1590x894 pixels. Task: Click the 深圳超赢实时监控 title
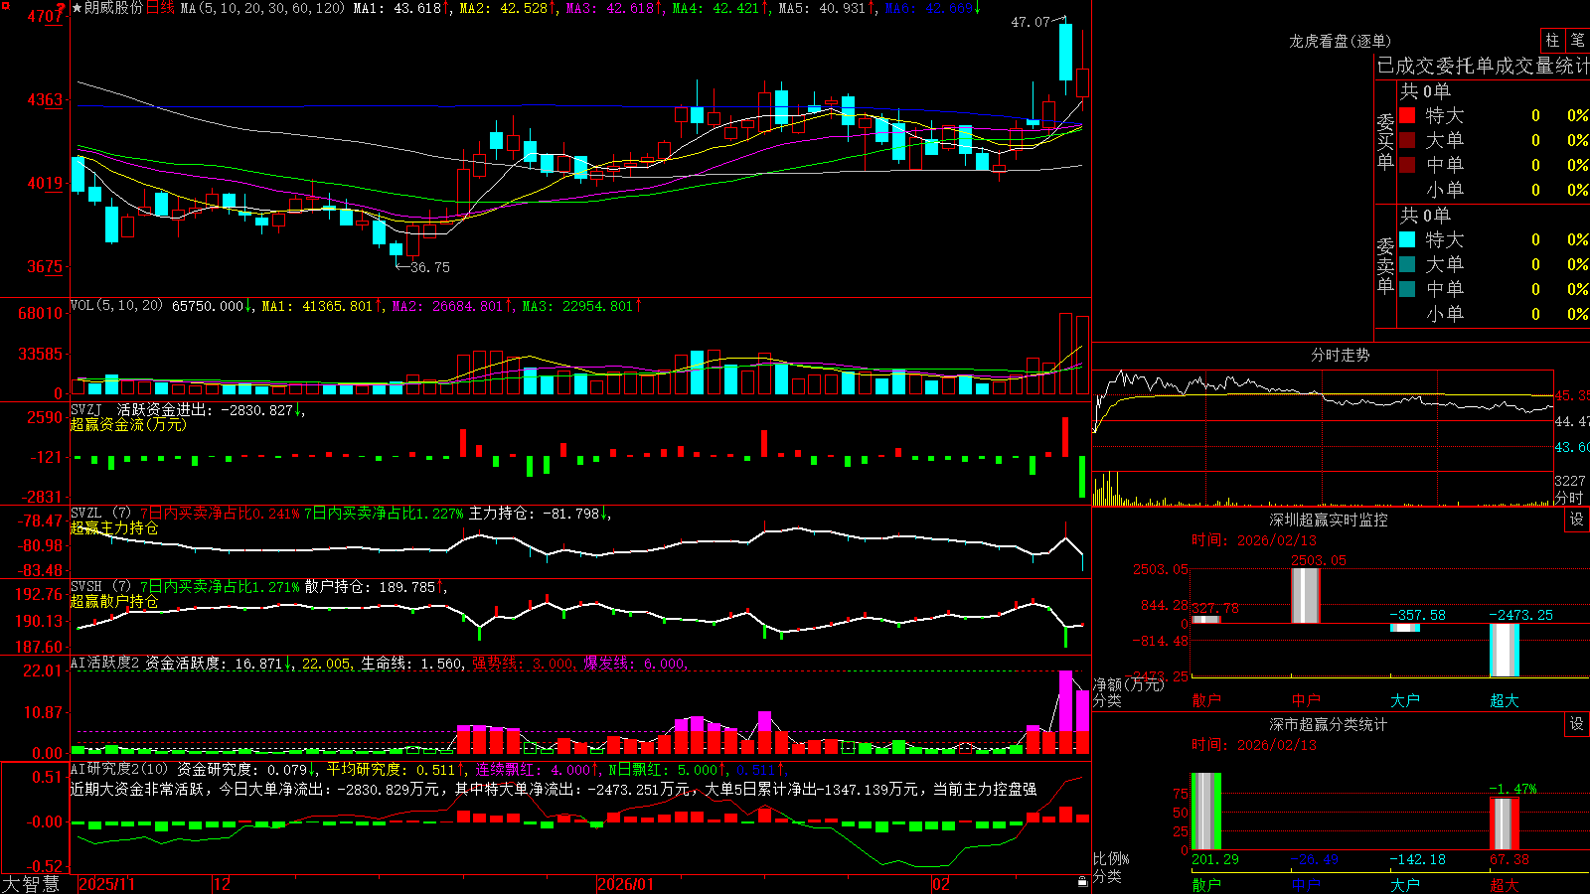pyautogui.click(x=1329, y=520)
